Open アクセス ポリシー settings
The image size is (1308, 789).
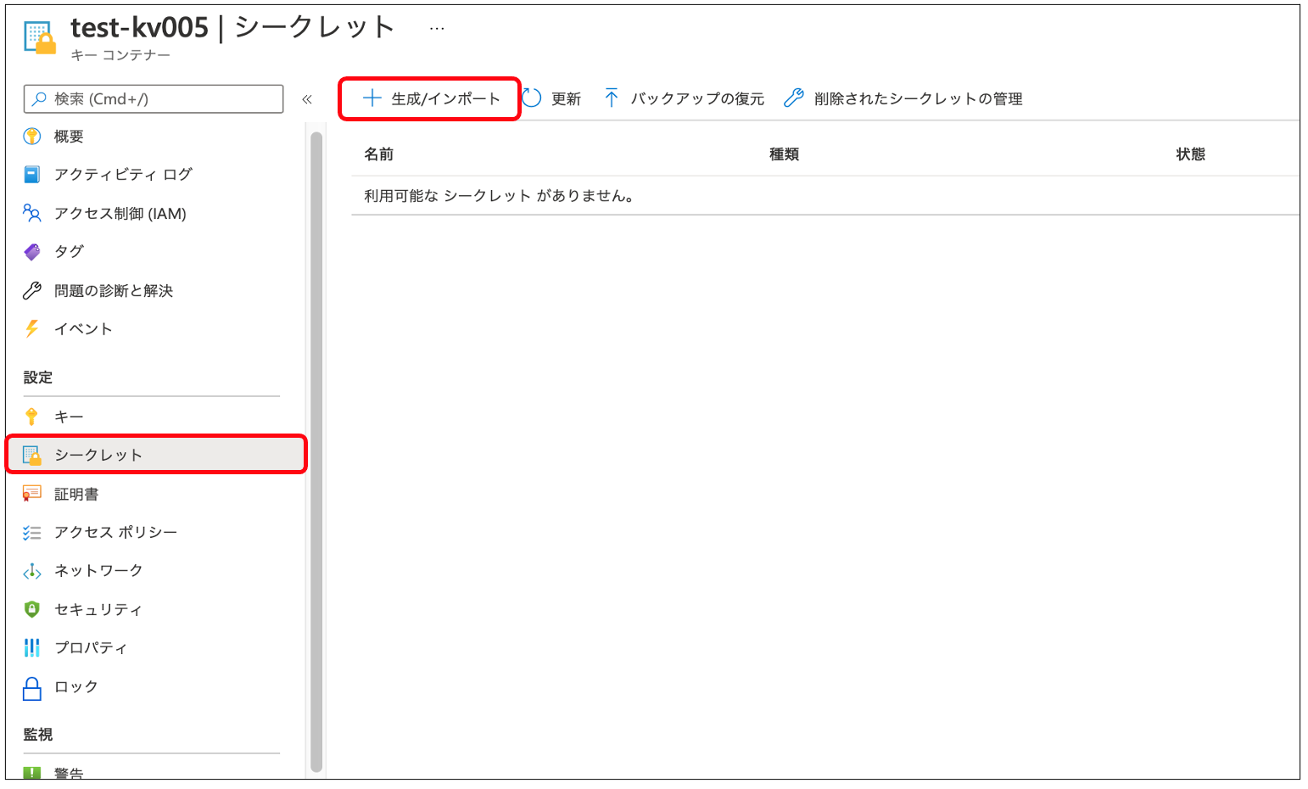(x=115, y=532)
